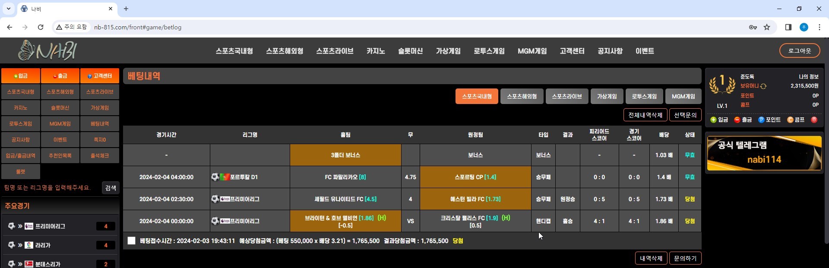Open 베팅내역 in the sidebar grid
Screen dimensions: 829x268
tap(99, 123)
